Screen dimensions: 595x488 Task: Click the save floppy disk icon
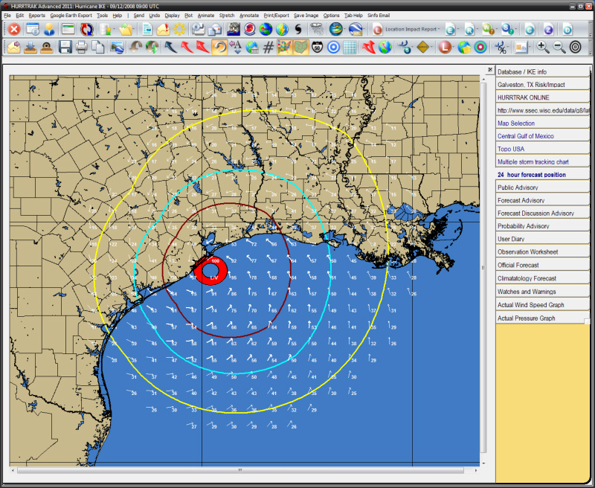click(x=65, y=48)
